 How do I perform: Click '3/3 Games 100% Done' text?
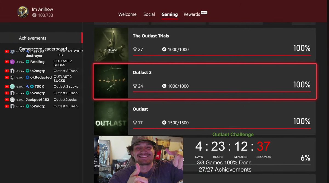pos(224,163)
